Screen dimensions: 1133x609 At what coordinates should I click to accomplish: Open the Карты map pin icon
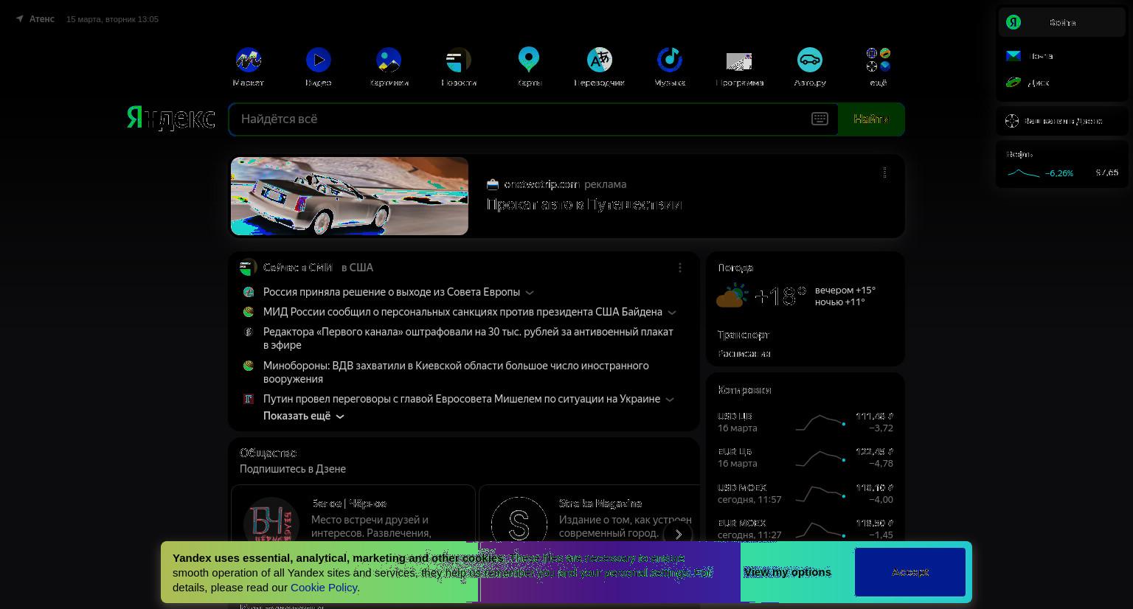[x=529, y=60]
